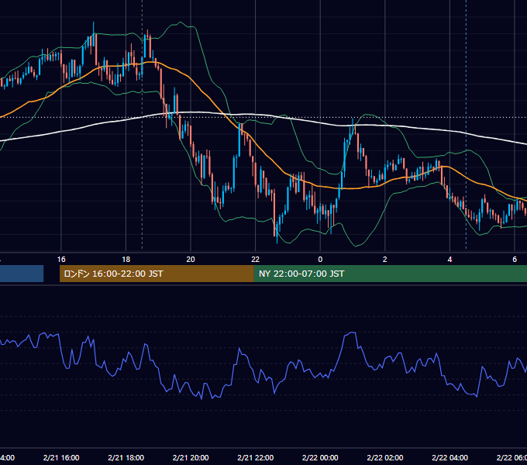Click the 2/21 20:00 date label
The width and height of the screenshot is (527, 465).
[x=191, y=457]
